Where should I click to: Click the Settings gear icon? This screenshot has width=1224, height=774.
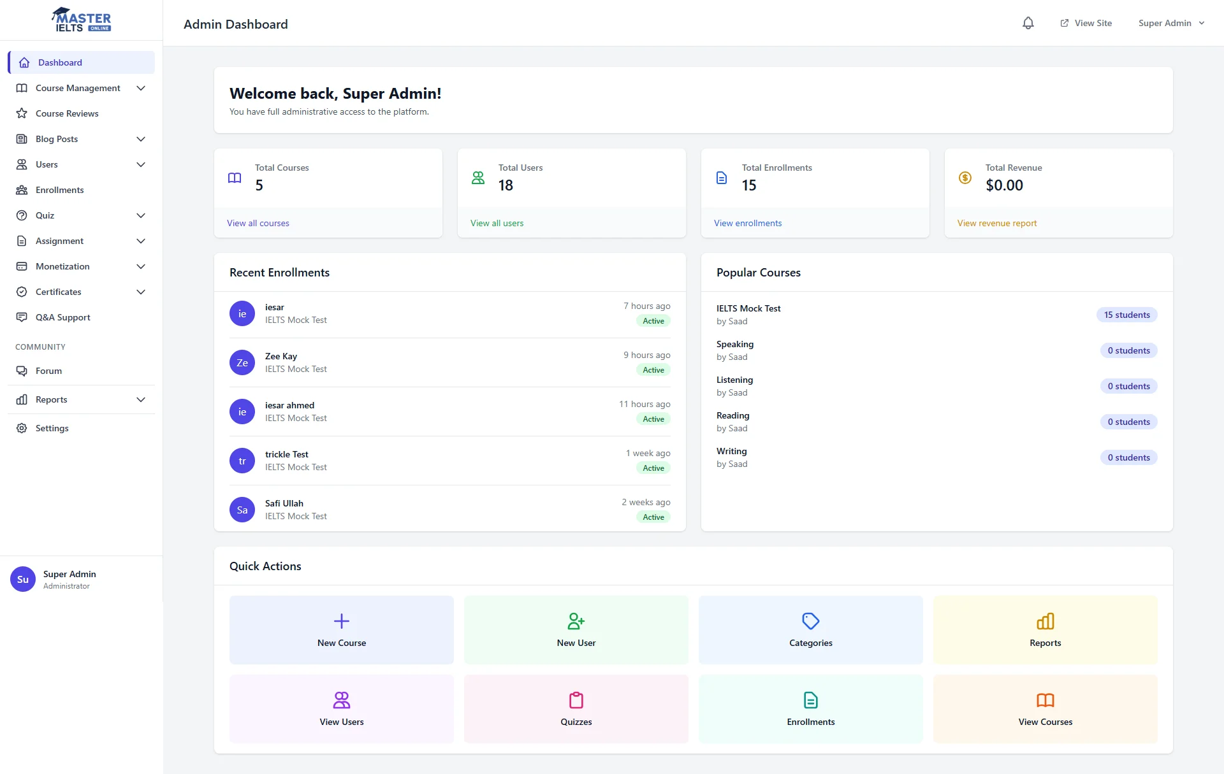tap(22, 428)
